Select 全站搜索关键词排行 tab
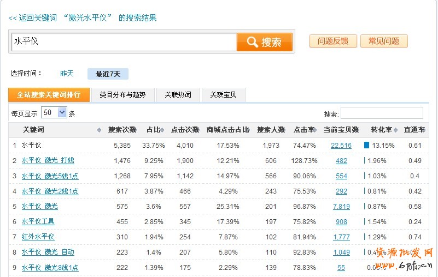 [49, 95]
